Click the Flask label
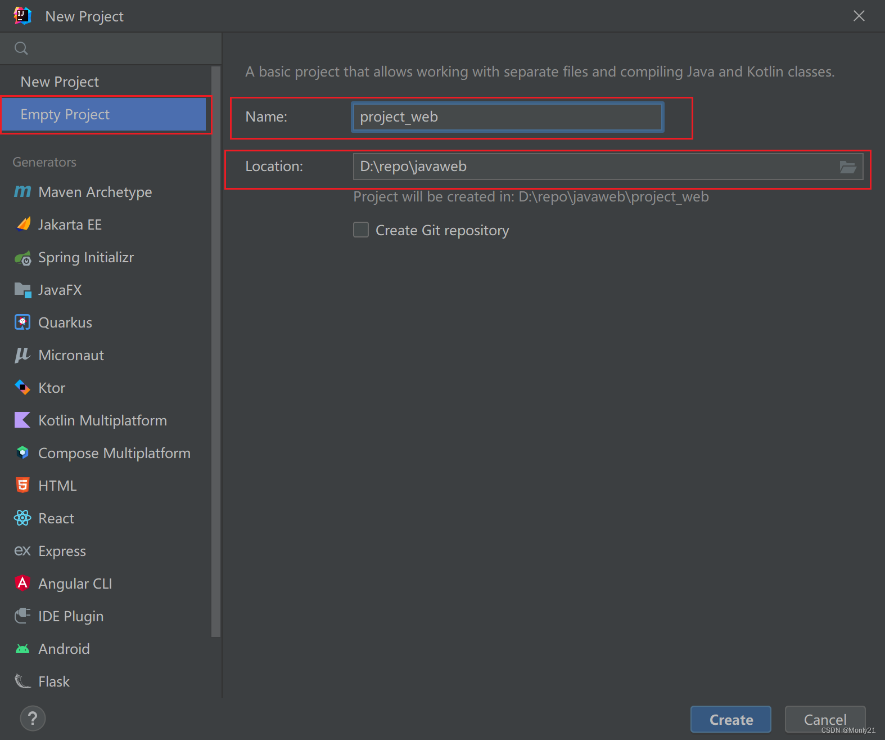This screenshot has width=885, height=740. [54, 681]
